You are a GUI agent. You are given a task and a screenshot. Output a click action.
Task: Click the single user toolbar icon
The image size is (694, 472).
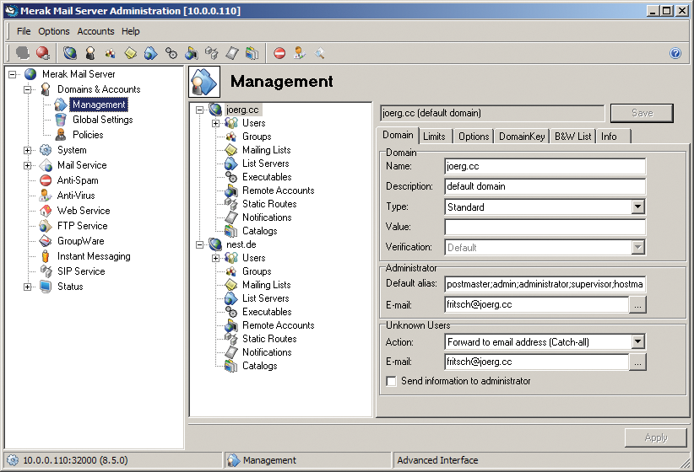coord(90,53)
